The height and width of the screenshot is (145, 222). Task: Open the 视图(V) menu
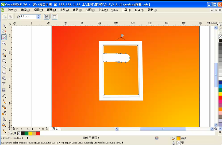pos(38,10)
